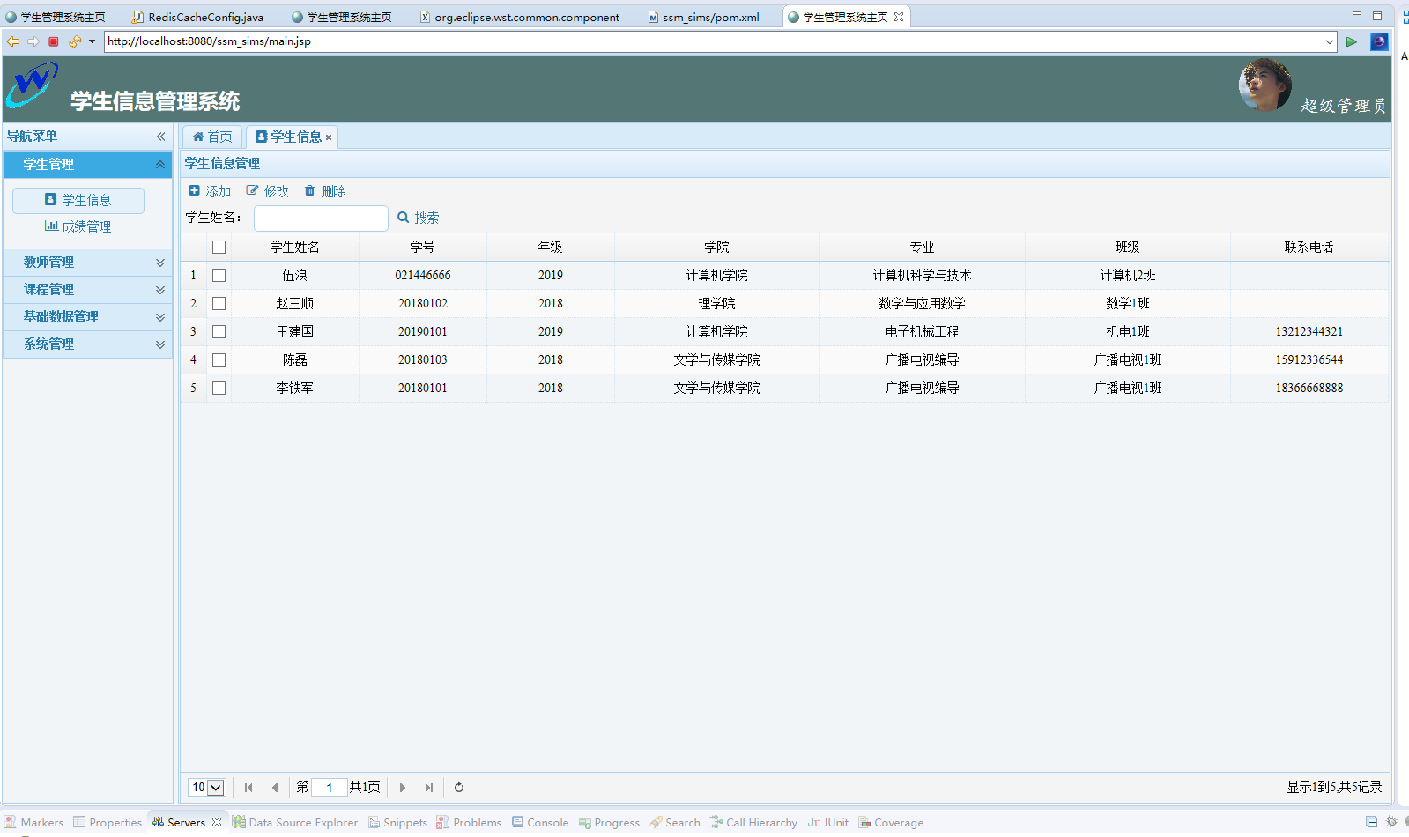Collapse the 学生管理 accordion section
1409x837 pixels.
coord(160,165)
